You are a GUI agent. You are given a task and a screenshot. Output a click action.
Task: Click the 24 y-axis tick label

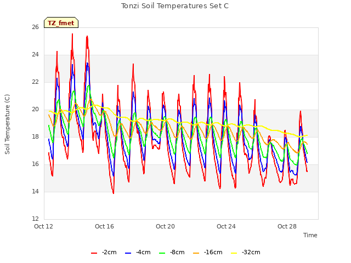coord(35,55)
